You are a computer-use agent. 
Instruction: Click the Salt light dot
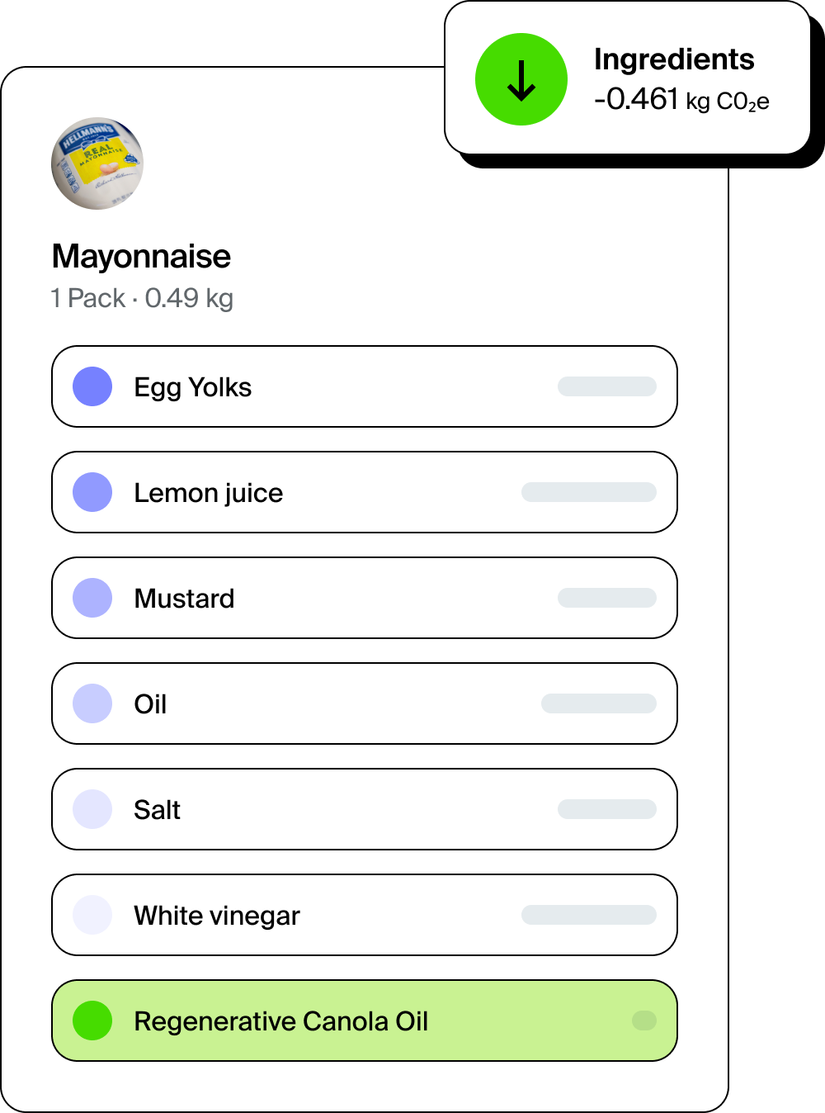pos(92,809)
